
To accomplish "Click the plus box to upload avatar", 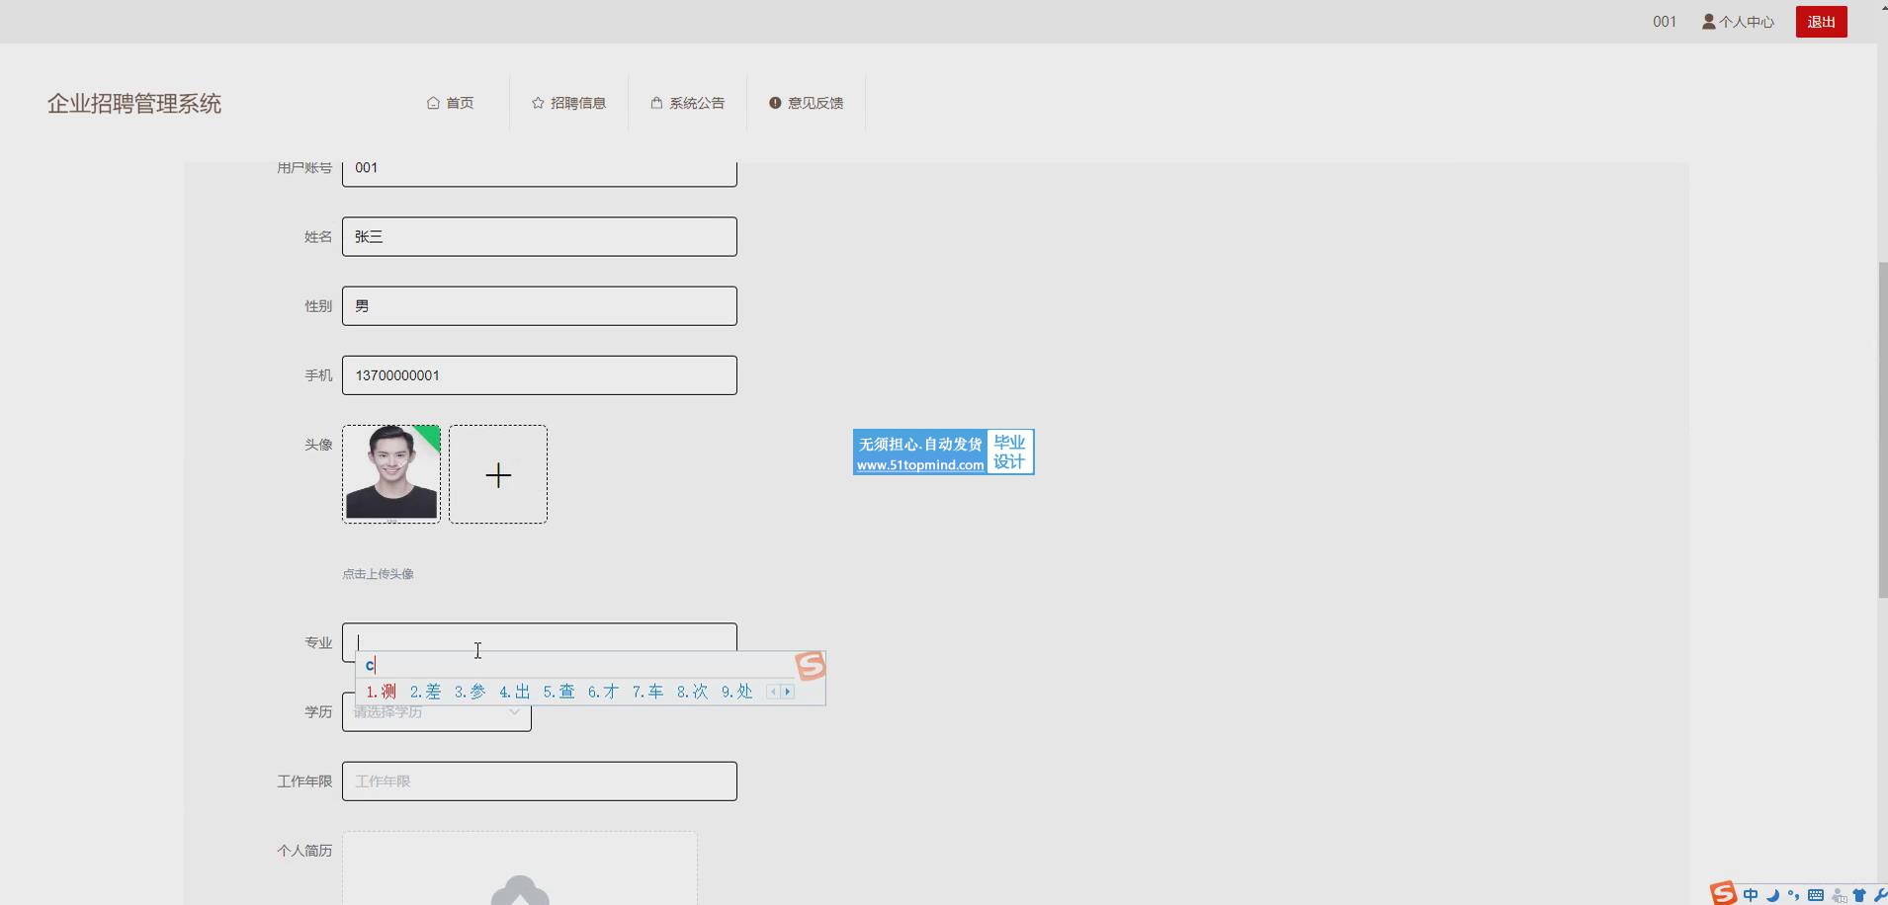I will (498, 474).
